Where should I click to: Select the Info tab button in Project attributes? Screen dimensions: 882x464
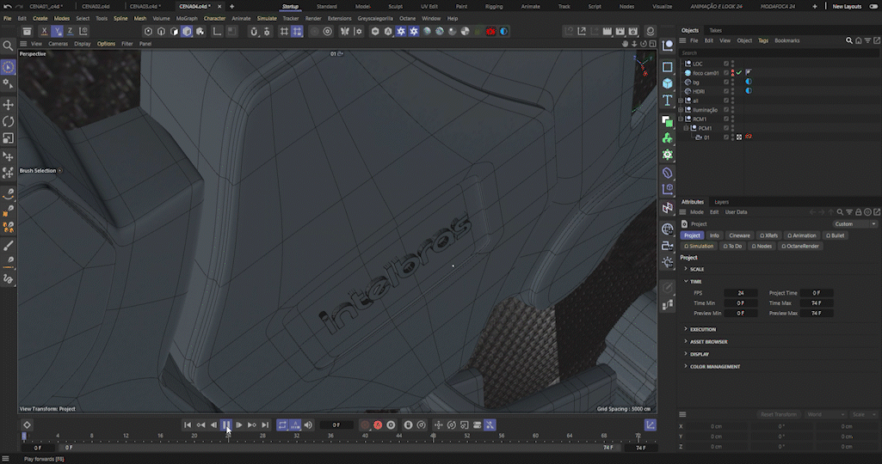(x=714, y=235)
